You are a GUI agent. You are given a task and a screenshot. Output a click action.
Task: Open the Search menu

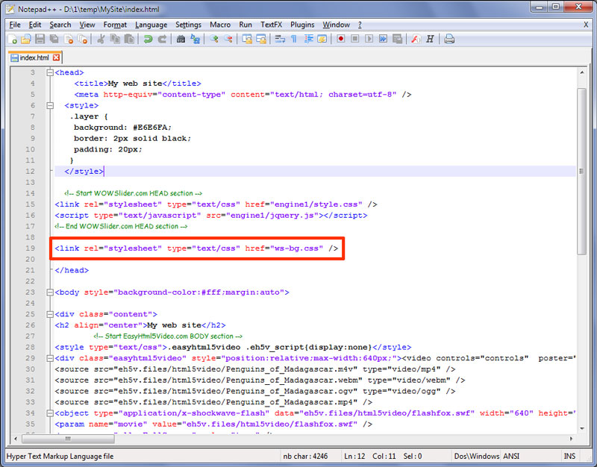(x=60, y=25)
